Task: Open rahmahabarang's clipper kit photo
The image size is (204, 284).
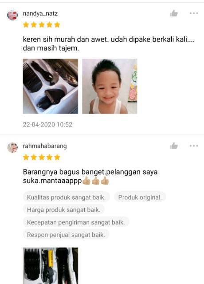Action: pyautogui.click(x=51, y=266)
